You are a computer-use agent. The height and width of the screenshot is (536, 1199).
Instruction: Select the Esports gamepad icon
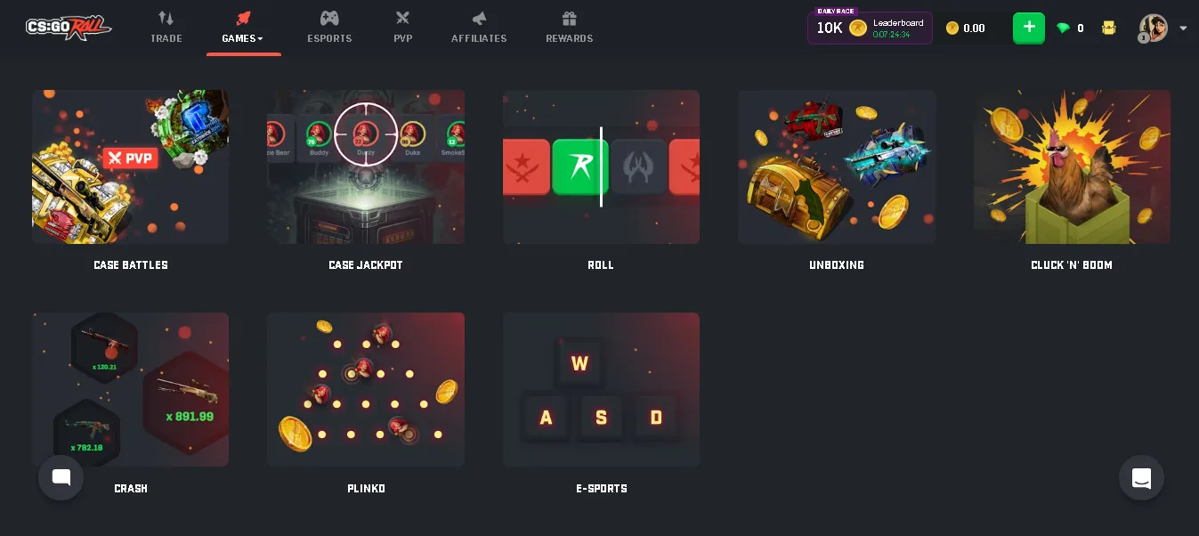[x=329, y=18]
